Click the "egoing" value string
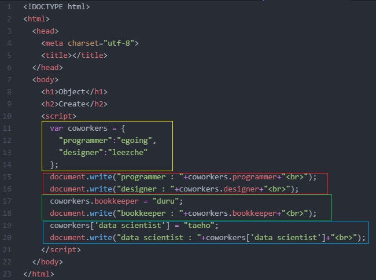The width and height of the screenshot is (376, 280). point(134,141)
